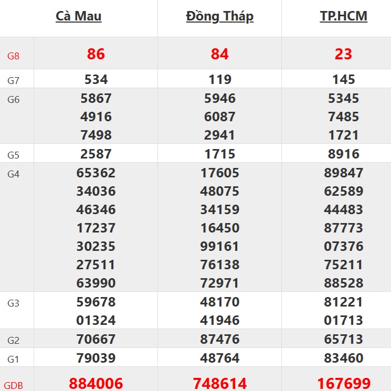
Task: Select Đồng Tháp G4 number 99161
Action: click(219, 246)
